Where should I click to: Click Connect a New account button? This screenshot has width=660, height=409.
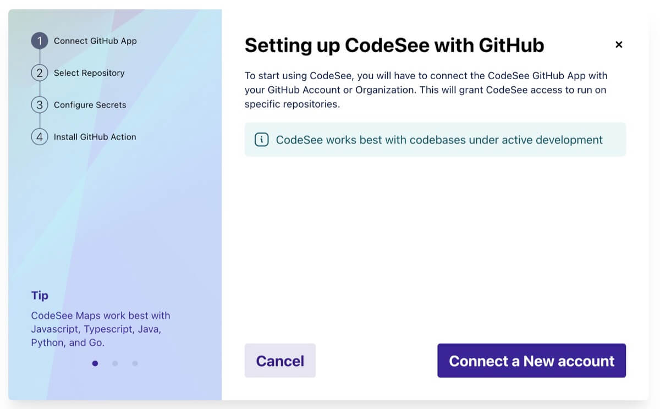[531, 361]
